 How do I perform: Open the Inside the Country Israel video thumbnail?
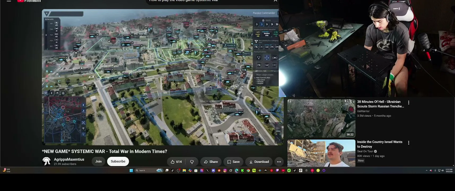[x=321, y=153]
